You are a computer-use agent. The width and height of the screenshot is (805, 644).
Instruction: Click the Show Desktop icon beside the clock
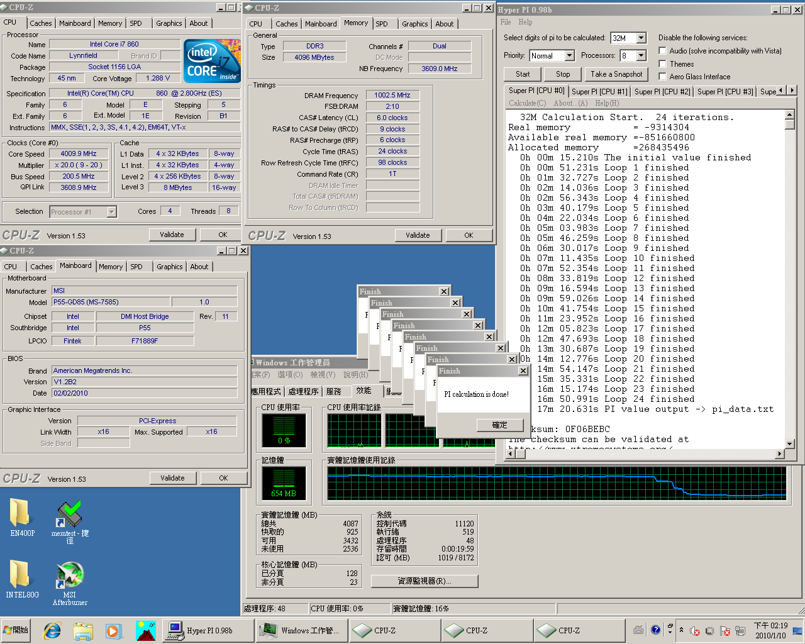pyautogui.click(x=797, y=630)
